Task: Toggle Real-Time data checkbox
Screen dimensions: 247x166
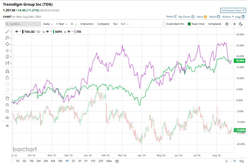Action: pyautogui.click(x=189, y=24)
